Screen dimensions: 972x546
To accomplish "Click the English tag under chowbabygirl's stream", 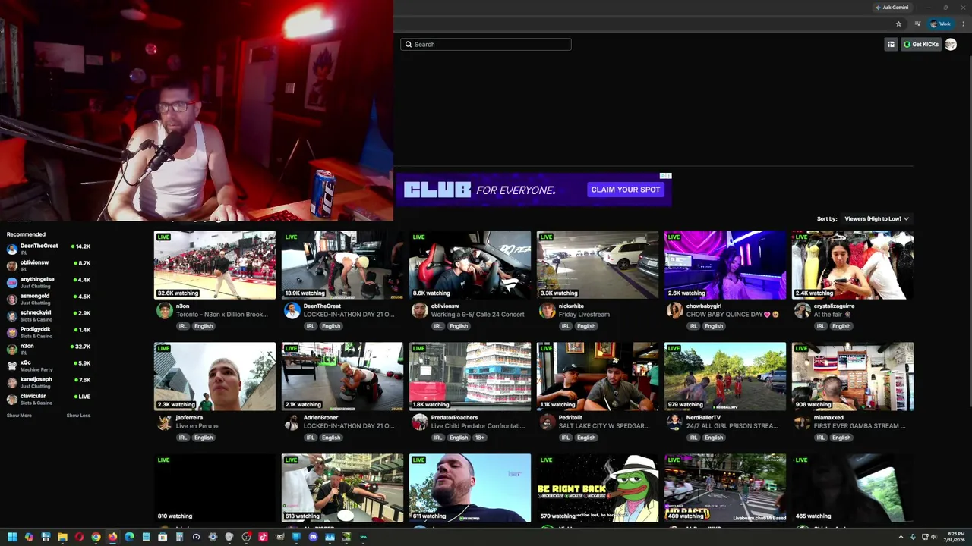I will (x=713, y=326).
